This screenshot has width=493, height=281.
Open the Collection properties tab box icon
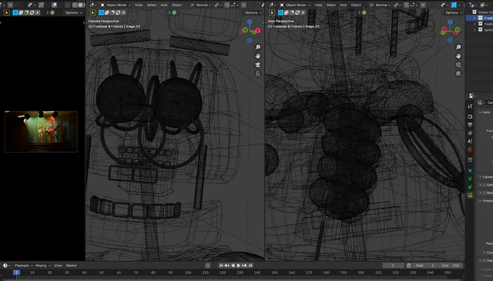pyautogui.click(x=470, y=160)
